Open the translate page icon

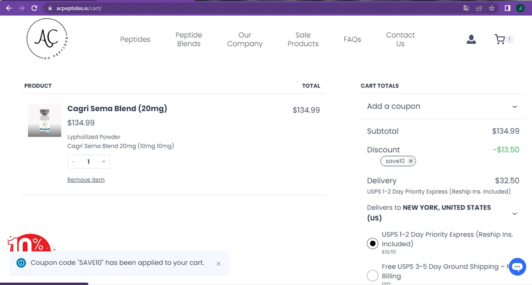466,8
